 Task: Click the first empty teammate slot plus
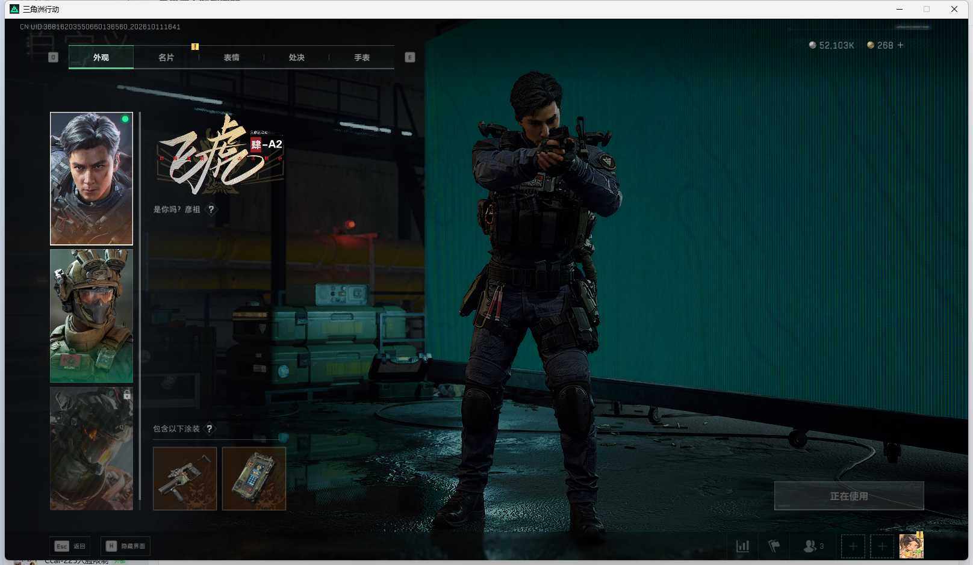[853, 546]
